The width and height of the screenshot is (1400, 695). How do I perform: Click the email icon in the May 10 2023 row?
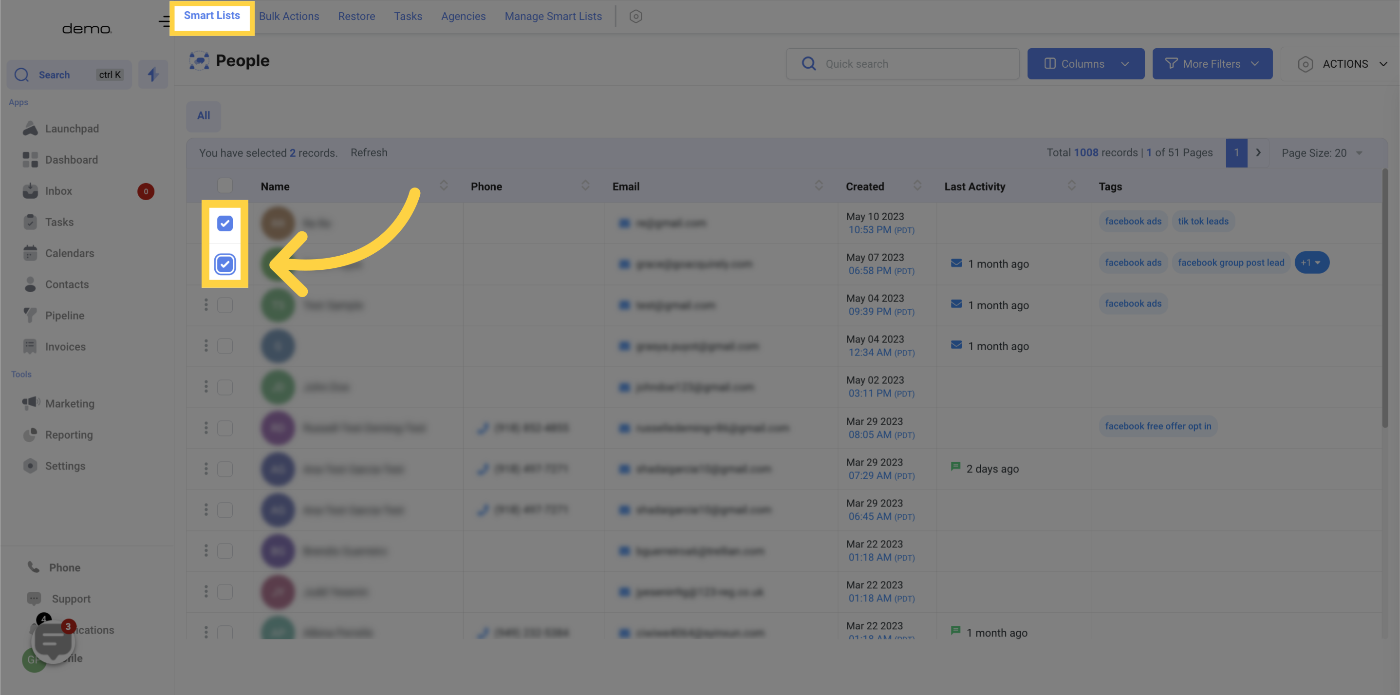coord(624,223)
